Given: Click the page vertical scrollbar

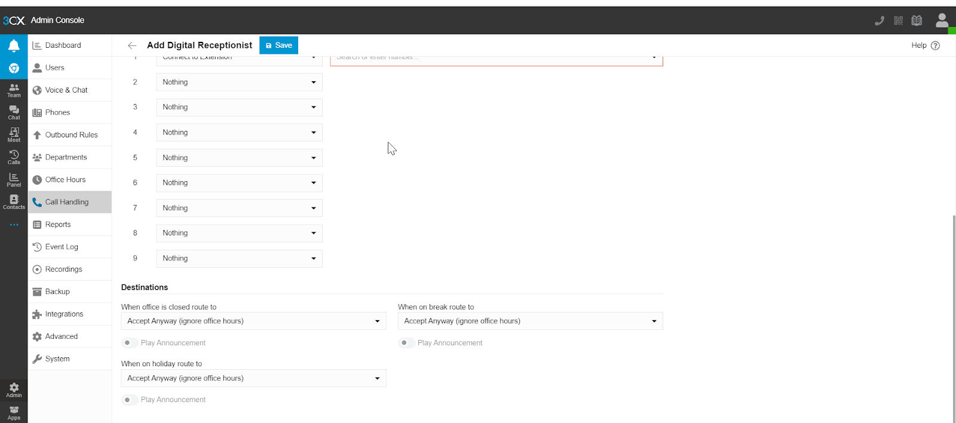Looking at the screenshot, I should tap(953, 317).
